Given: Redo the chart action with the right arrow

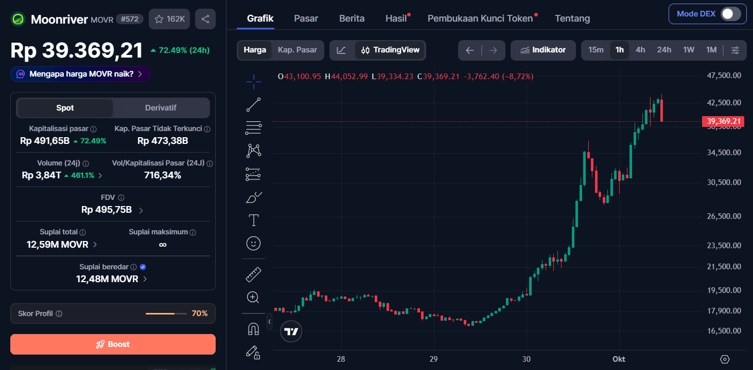Looking at the screenshot, I should click(x=493, y=50).
